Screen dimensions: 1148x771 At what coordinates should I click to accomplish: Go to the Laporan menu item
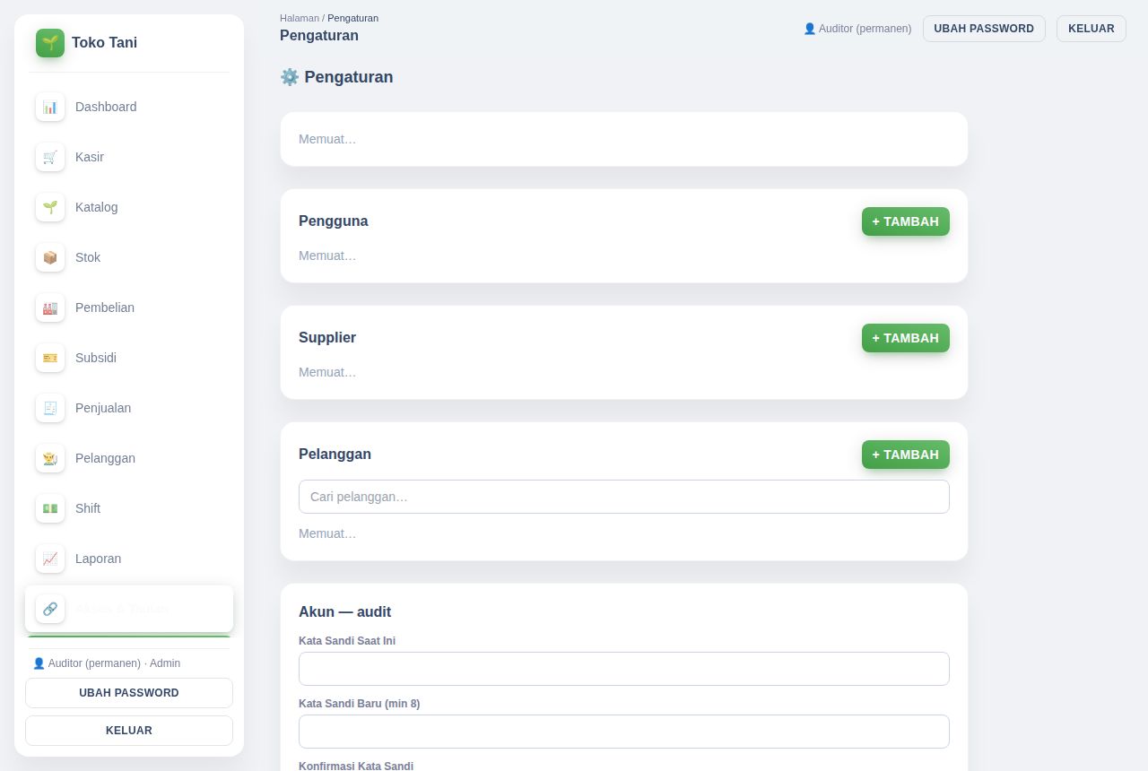click(x=129, y=559)
